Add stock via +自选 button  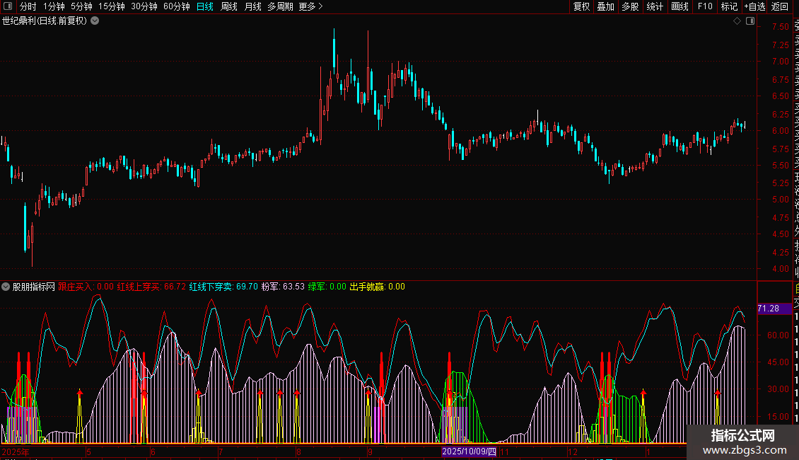pos(754,6)
